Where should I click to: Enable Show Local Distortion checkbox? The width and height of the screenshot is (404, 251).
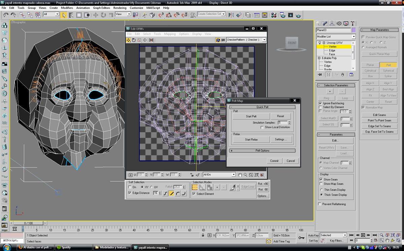tap(262, 128)
